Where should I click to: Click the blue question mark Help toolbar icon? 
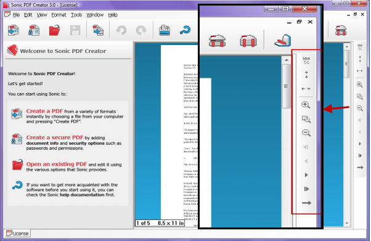coord(185,30)
